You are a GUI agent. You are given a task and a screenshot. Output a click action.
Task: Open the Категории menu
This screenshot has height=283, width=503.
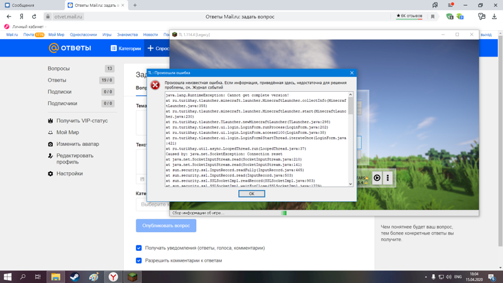(126, 48)
